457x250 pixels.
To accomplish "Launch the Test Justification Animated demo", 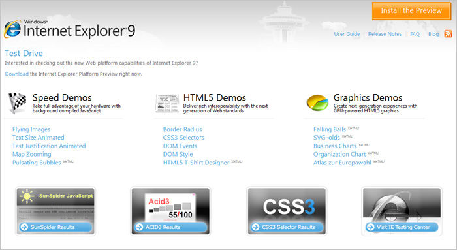I will tap(49, 146).
